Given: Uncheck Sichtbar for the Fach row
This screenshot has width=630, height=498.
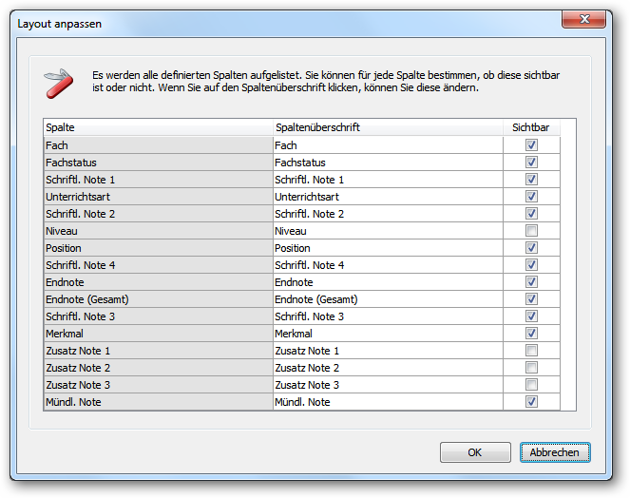Looking at the screenshot, I should 531,145.
